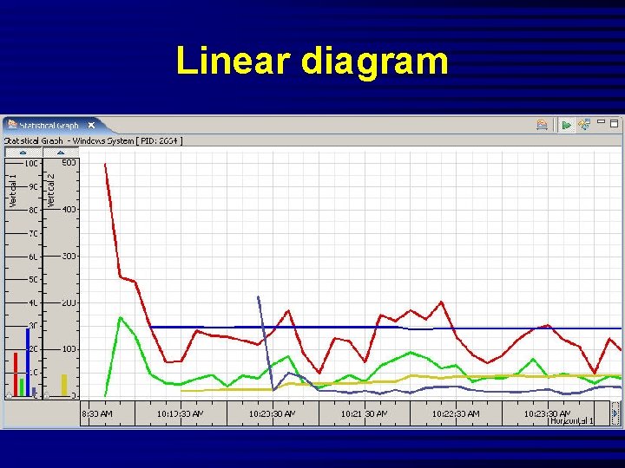Click the 90 value on Vertical 1 axis

tap(33, 186)
